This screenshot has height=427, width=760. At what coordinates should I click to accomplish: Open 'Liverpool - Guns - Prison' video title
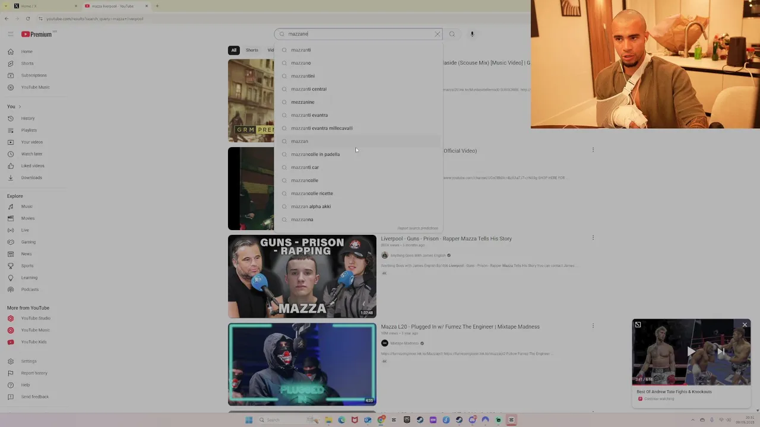[446, 239]
